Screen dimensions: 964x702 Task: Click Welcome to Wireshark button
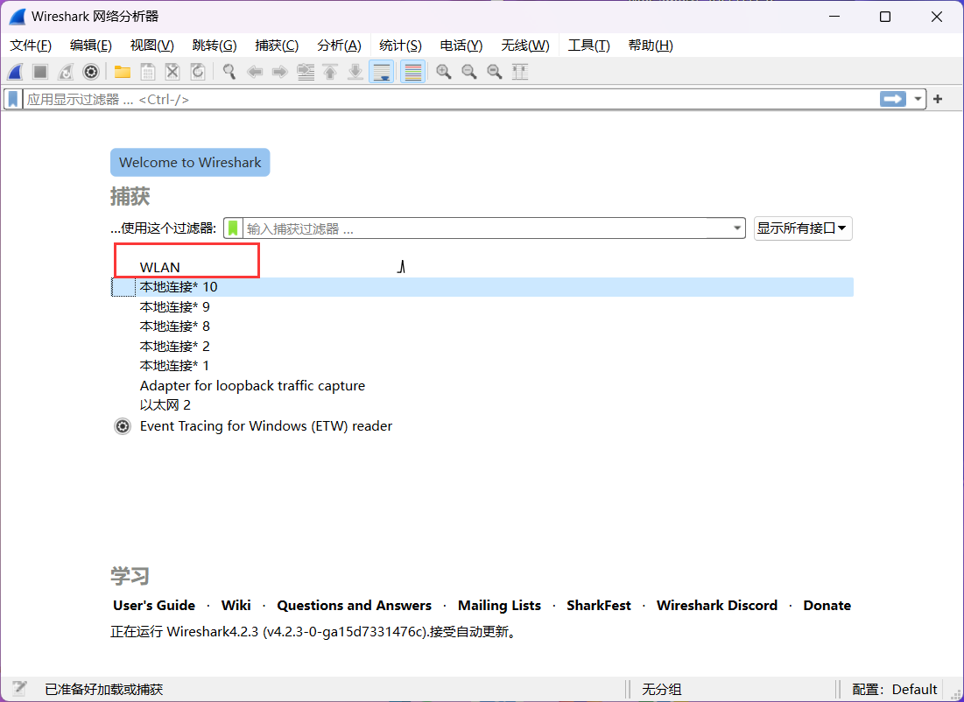(190, 162)
